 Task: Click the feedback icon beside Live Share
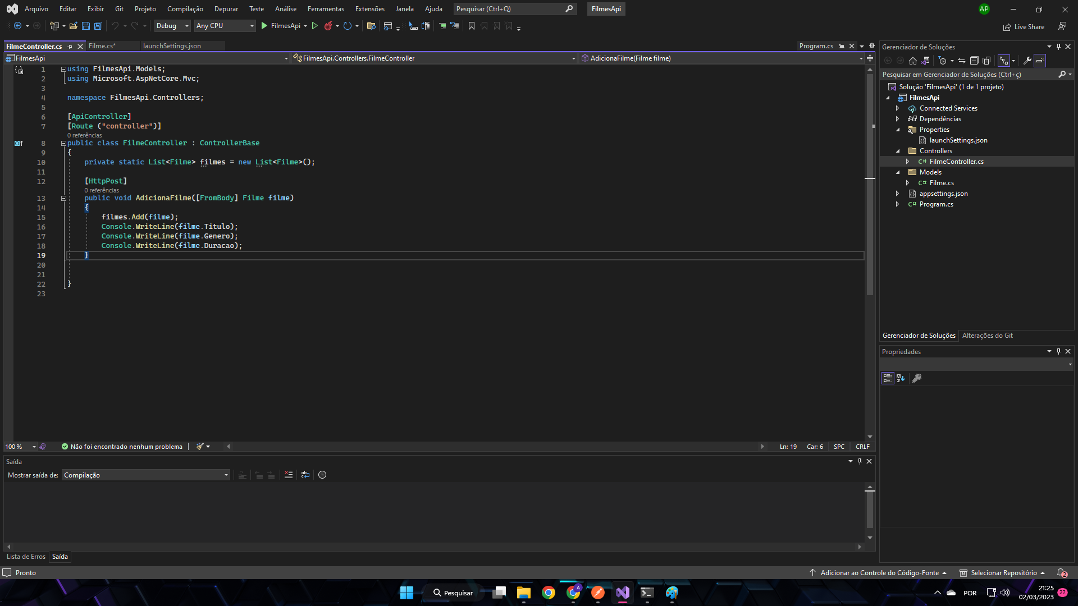tap(1062, 26)
